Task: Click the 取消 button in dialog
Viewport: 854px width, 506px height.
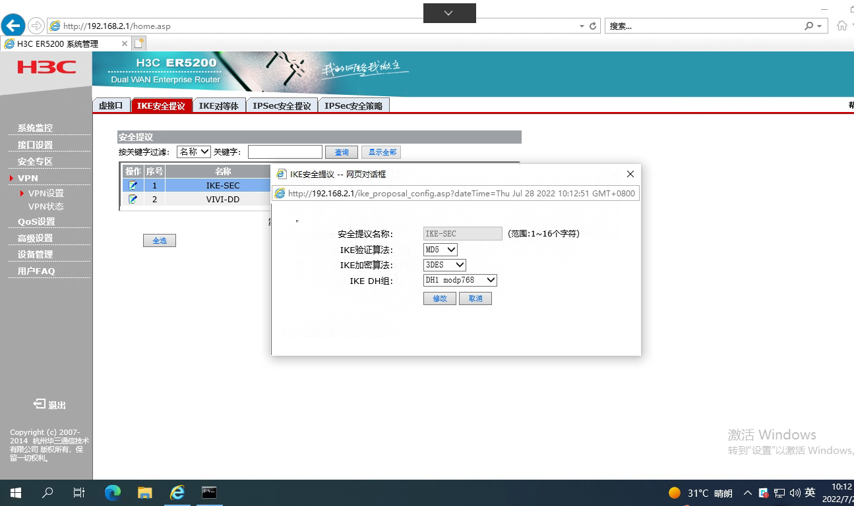Action: tap(475, 298)
